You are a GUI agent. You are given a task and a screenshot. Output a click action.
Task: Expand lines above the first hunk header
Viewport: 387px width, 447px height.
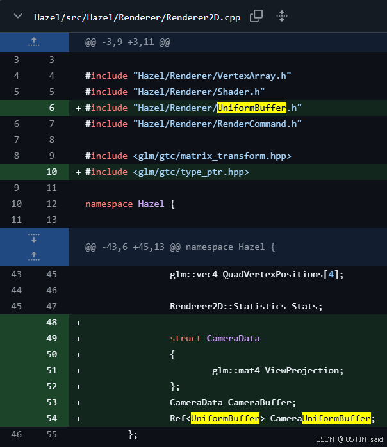coord(34,42)
